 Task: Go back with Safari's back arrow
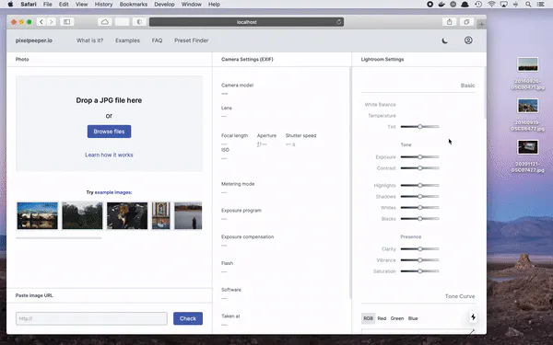41,22
